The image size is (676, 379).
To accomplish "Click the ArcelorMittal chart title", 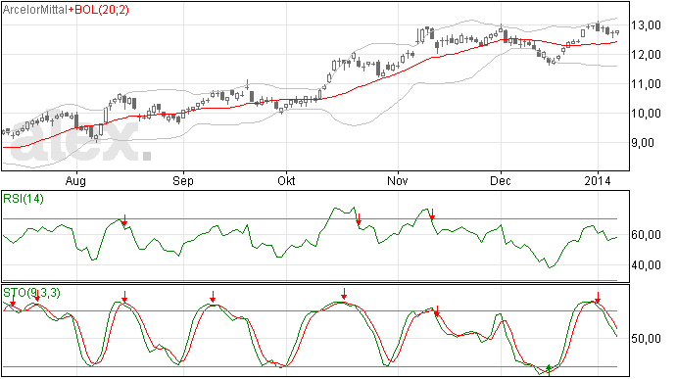I will pyautogui.click(x=35, y=10).
